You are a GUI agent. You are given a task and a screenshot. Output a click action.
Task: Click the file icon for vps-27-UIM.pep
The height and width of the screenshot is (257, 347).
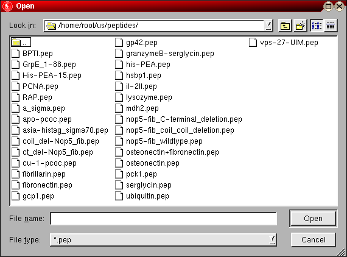253,42
